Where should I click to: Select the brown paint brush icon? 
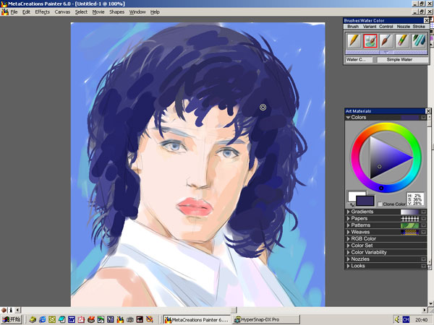point(386,40)
